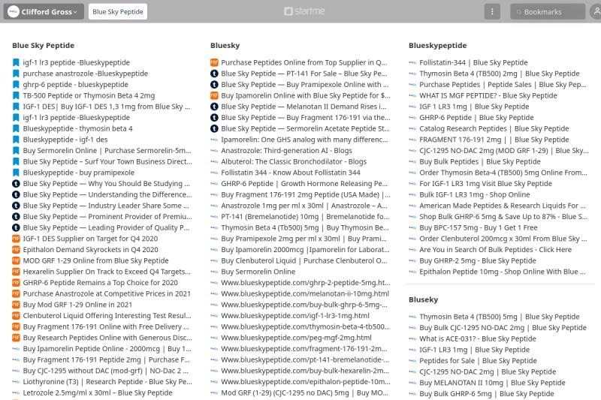This screenshot has height=400, width=601.
Task: Click the Clifford Gross avatar icon
Action: tap(14, 11)
